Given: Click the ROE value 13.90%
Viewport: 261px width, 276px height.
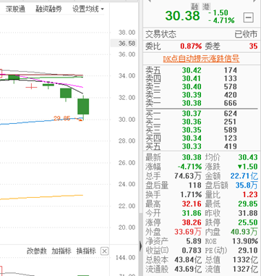Looking at the screenshot, I should tap(245, 241).
